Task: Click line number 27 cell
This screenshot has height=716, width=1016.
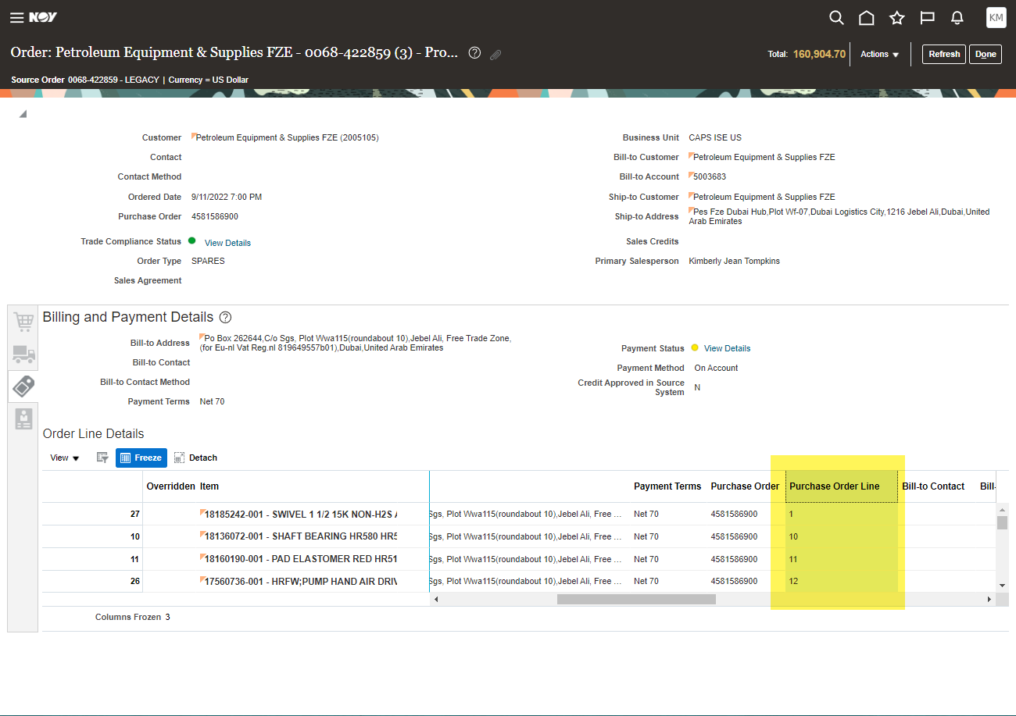Action: (x=135, y=514)
